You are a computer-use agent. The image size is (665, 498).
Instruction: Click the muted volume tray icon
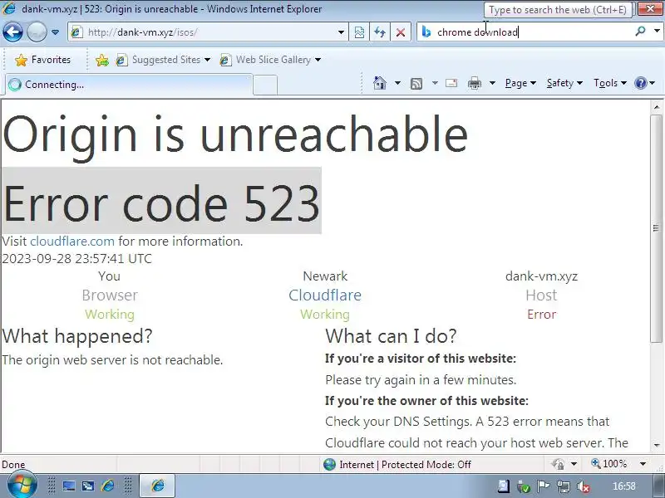[584, 486]
